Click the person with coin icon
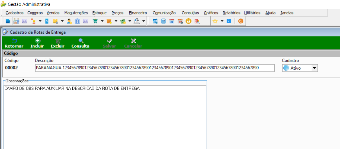340x149 pixels. pos(69,21)
